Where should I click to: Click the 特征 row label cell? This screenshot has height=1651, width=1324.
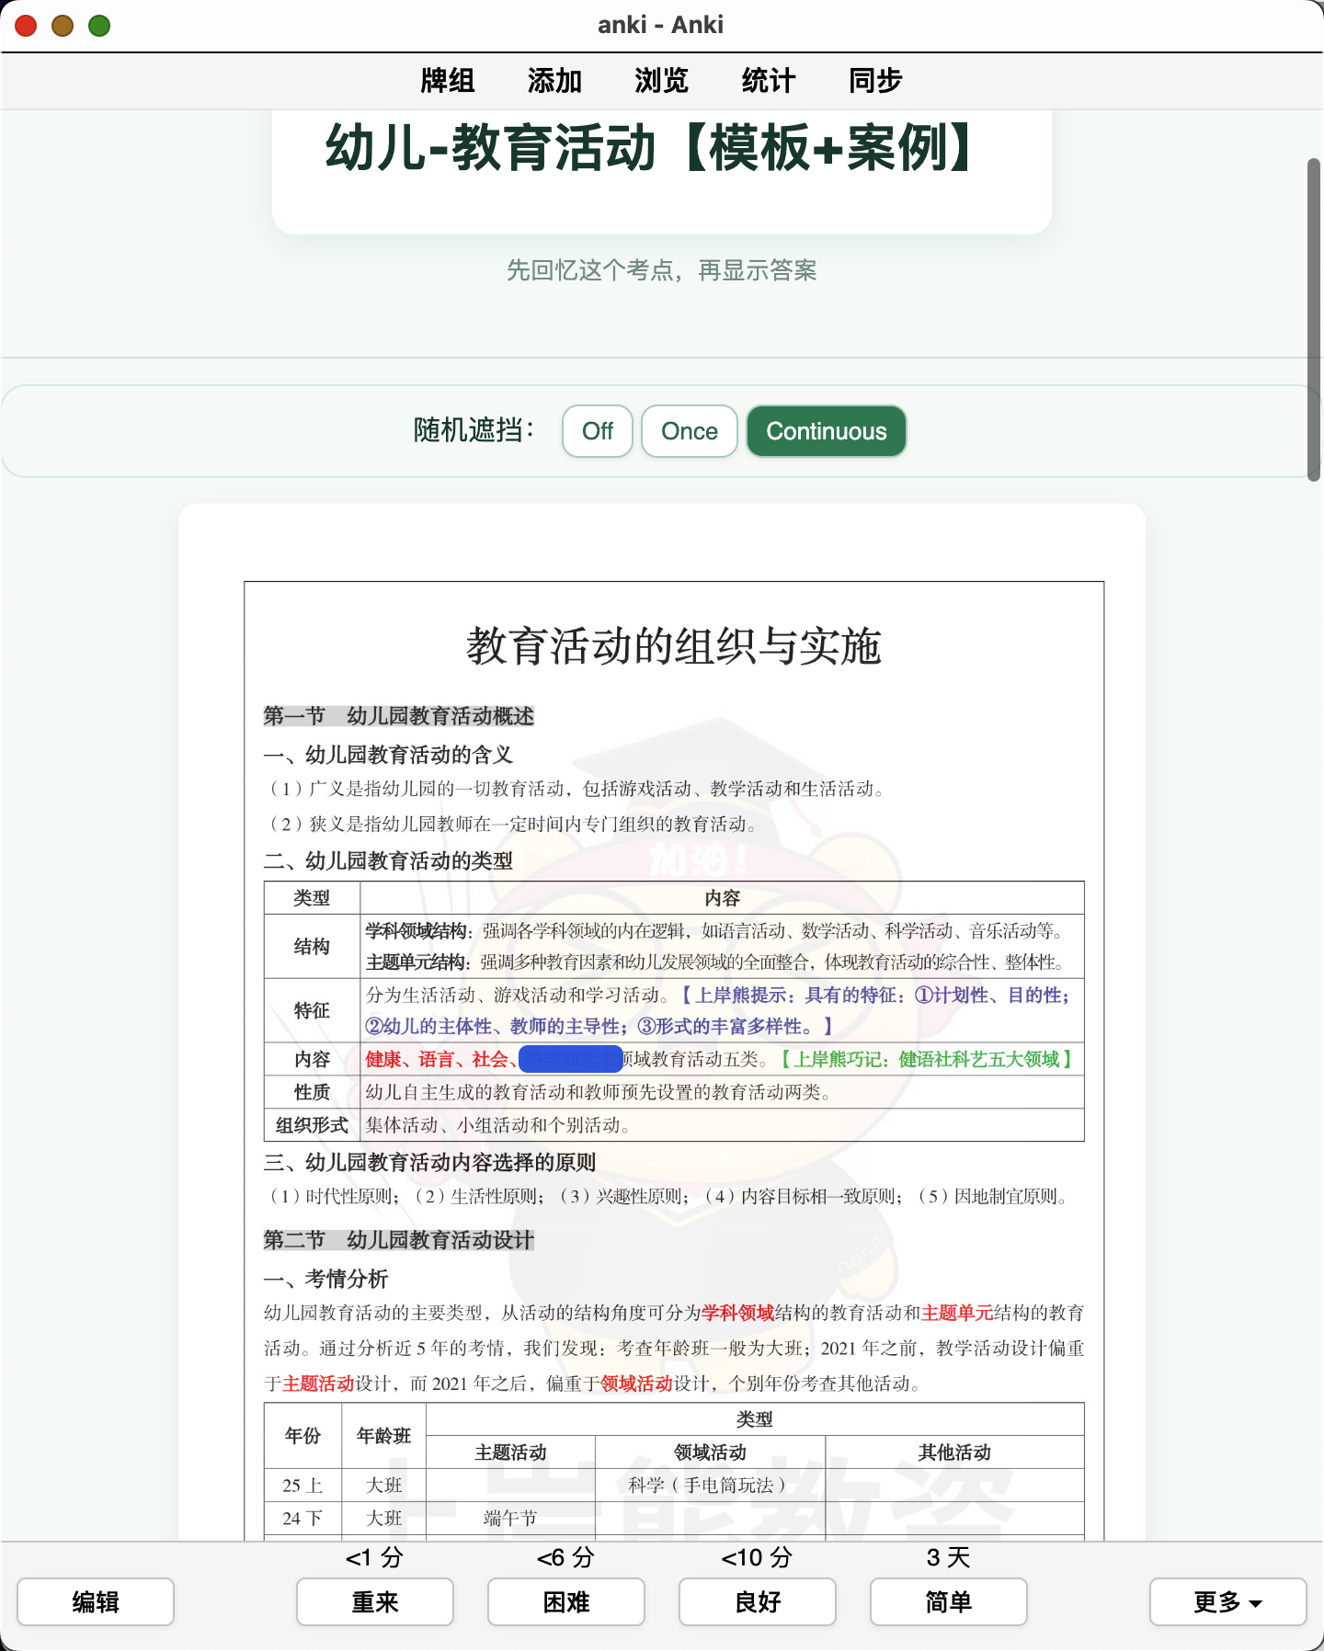tap(312, 1011)
